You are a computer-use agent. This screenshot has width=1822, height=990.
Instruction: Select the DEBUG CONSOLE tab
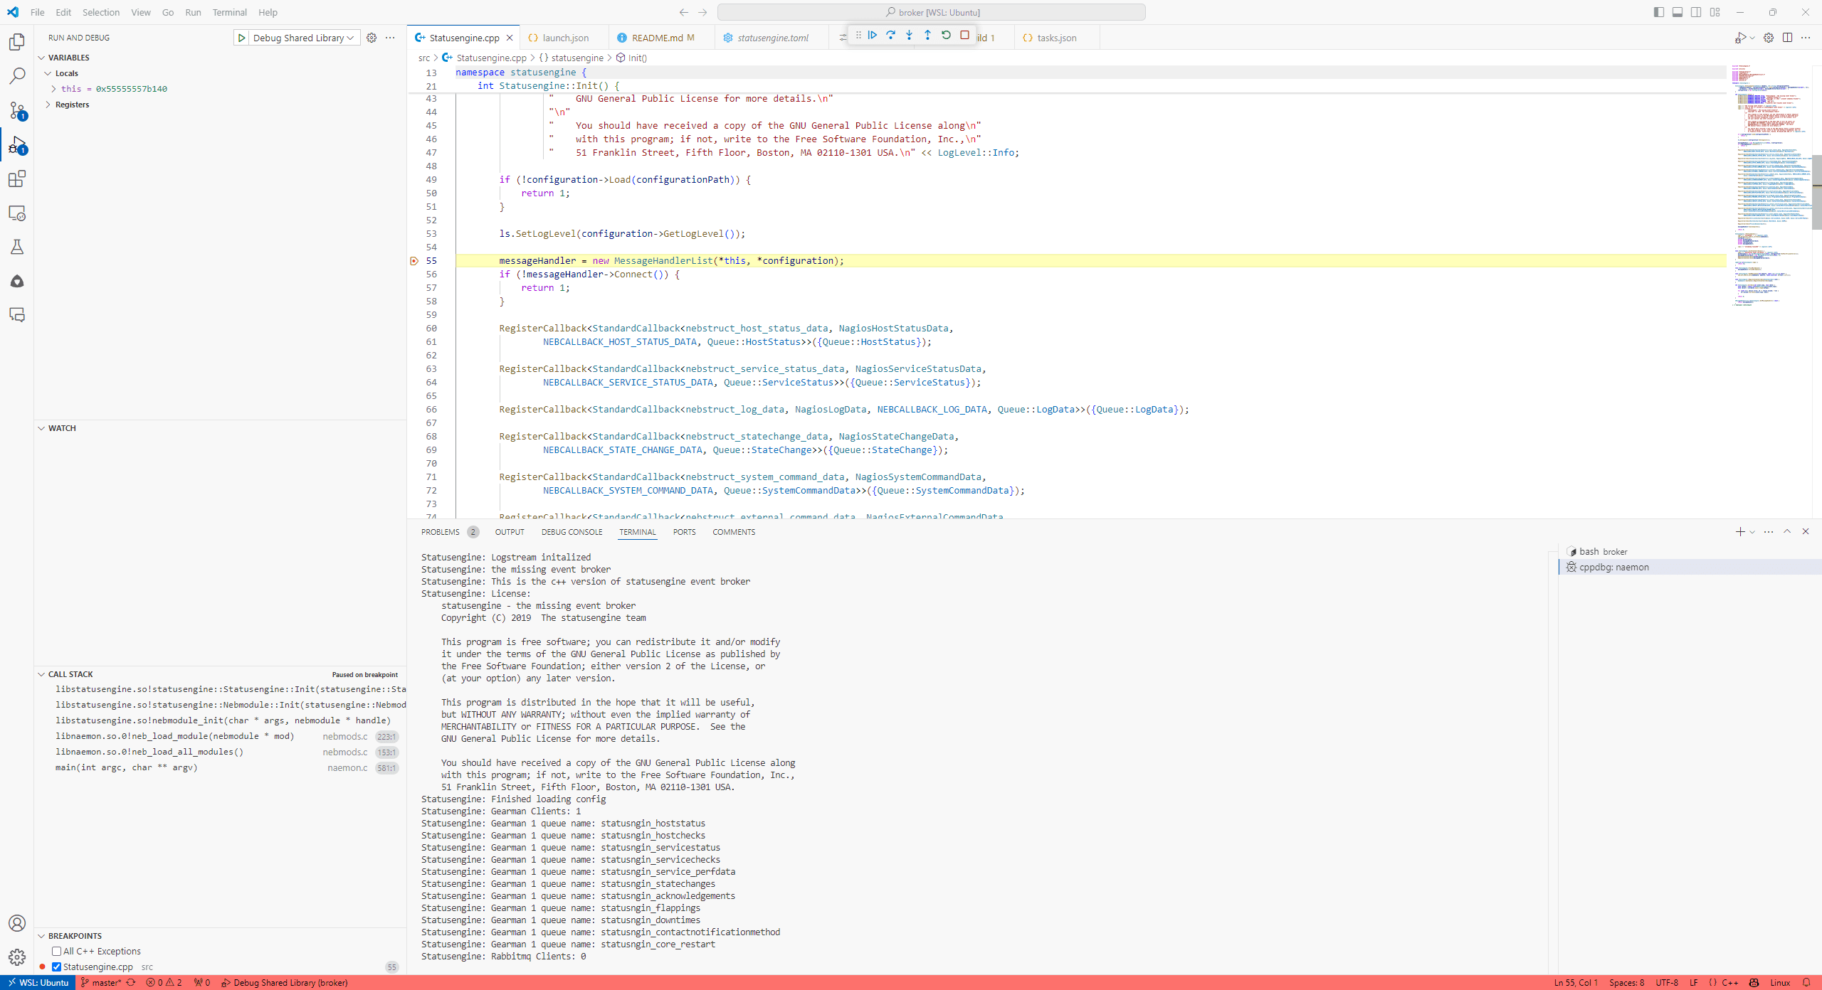click(571, 533)
